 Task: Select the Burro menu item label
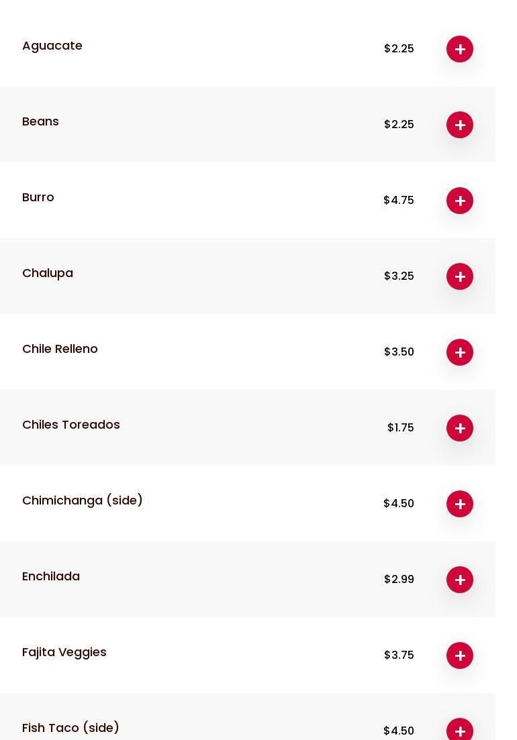(x=38, y=197)
